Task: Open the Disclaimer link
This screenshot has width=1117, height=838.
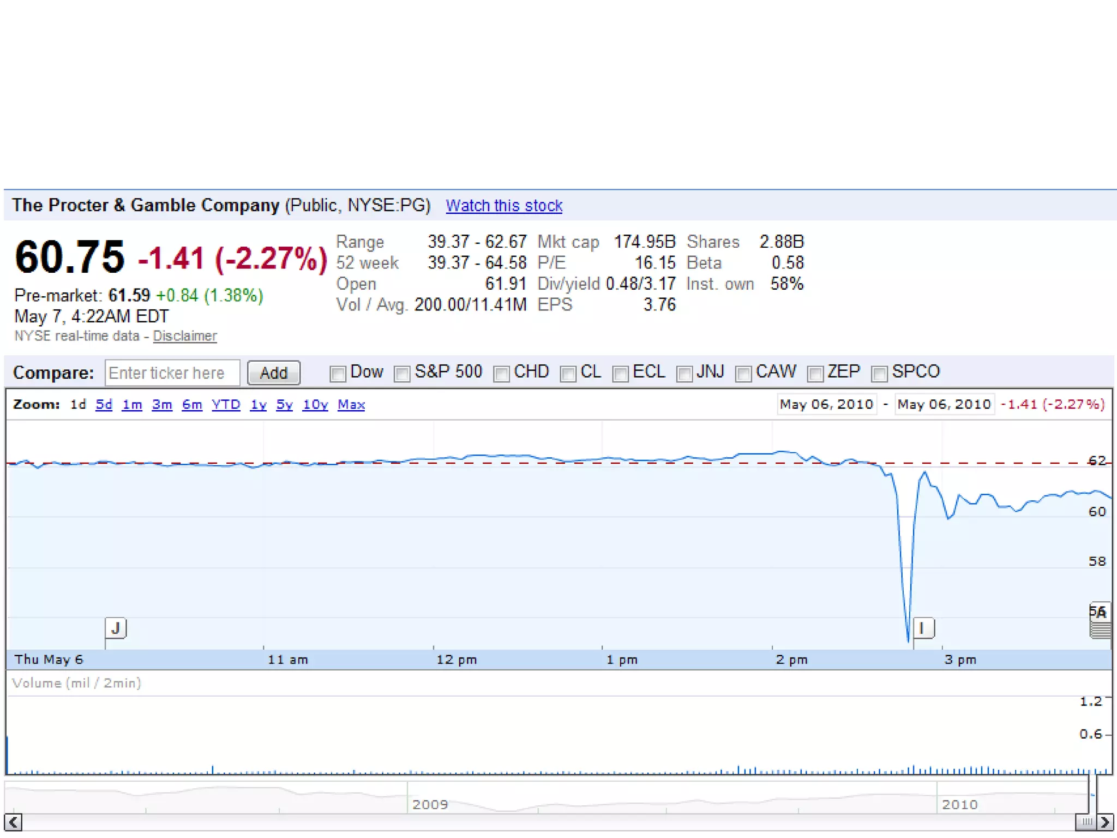Action: pyautogui.click(x=184, y=336)
